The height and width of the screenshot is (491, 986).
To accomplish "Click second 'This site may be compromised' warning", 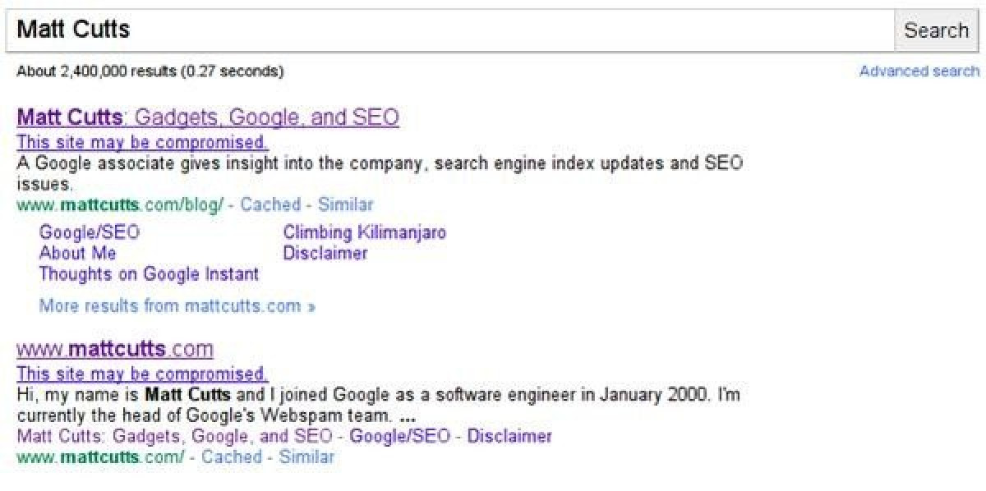I will pyautogui.click(x=142, y=374).
